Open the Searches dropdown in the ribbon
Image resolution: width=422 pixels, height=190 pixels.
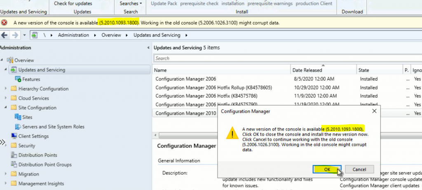131,3
